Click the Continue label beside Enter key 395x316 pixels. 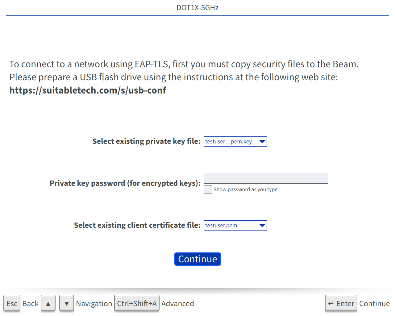click(x=374, y=304)
